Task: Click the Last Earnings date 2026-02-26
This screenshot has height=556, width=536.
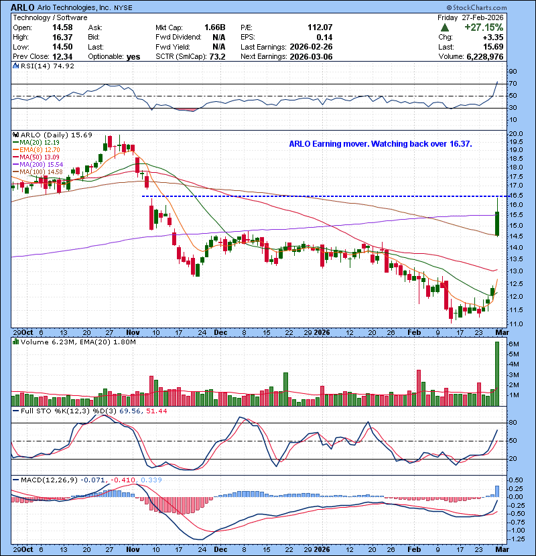Action: click(311, 47)
